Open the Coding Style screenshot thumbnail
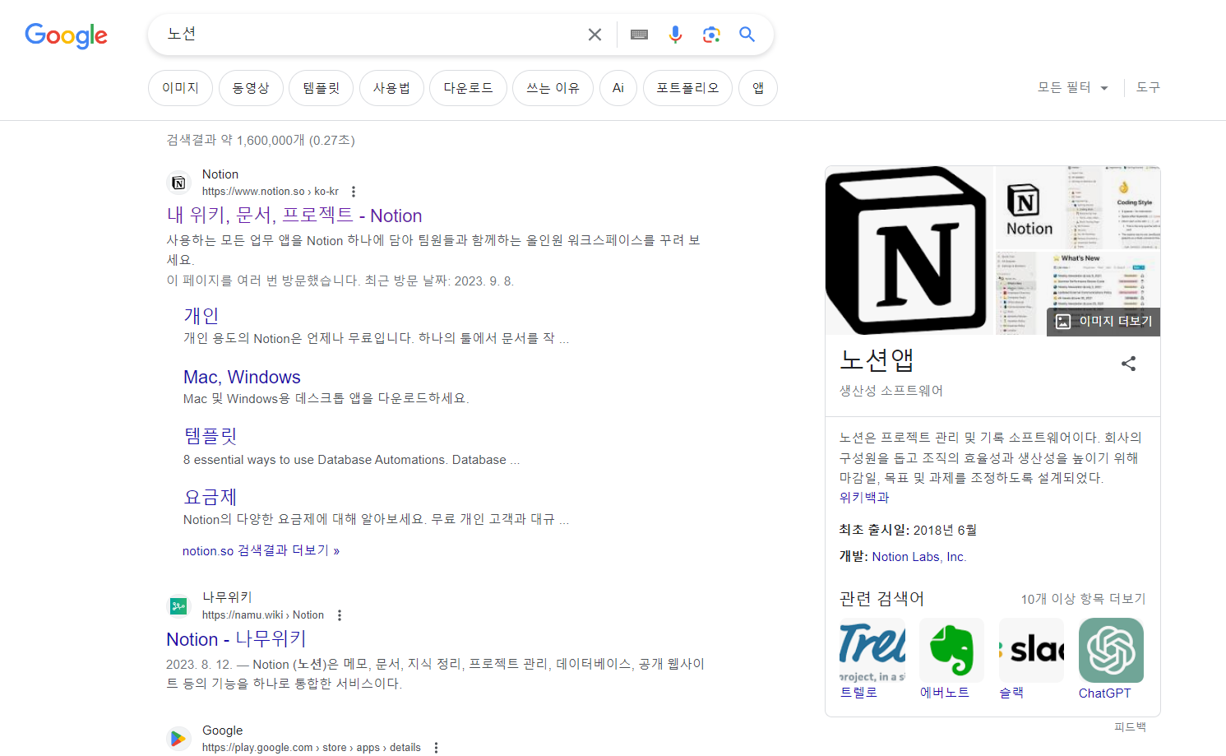1226x756 pixels. coord(1113,207)
